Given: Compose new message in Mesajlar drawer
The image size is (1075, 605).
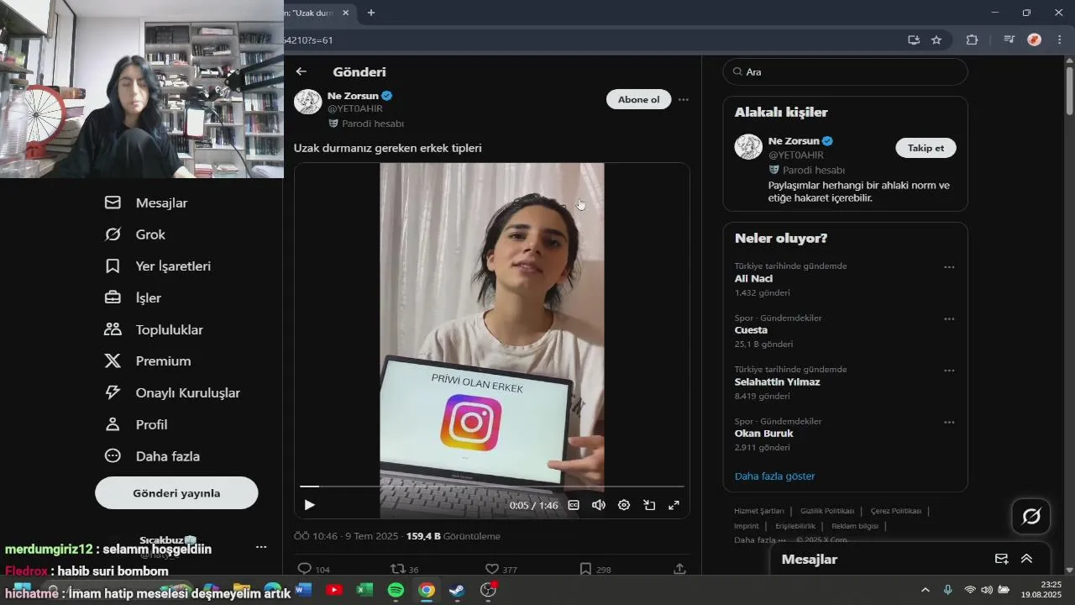Looking at the screenshot, I should point(1001,559).
